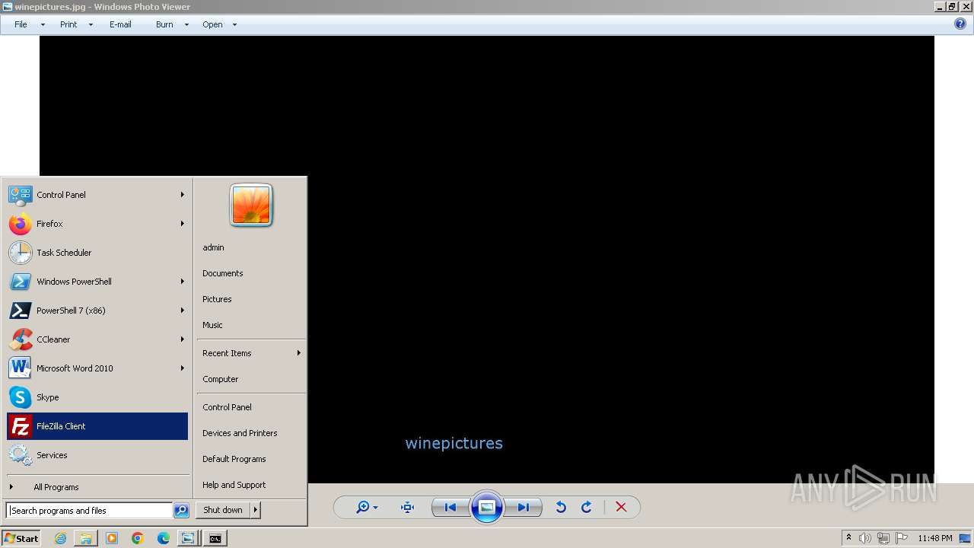This screenshot has width=974, height=548.
Task: Open Internet Explorer from taskbar
Action: click(60, 538)
